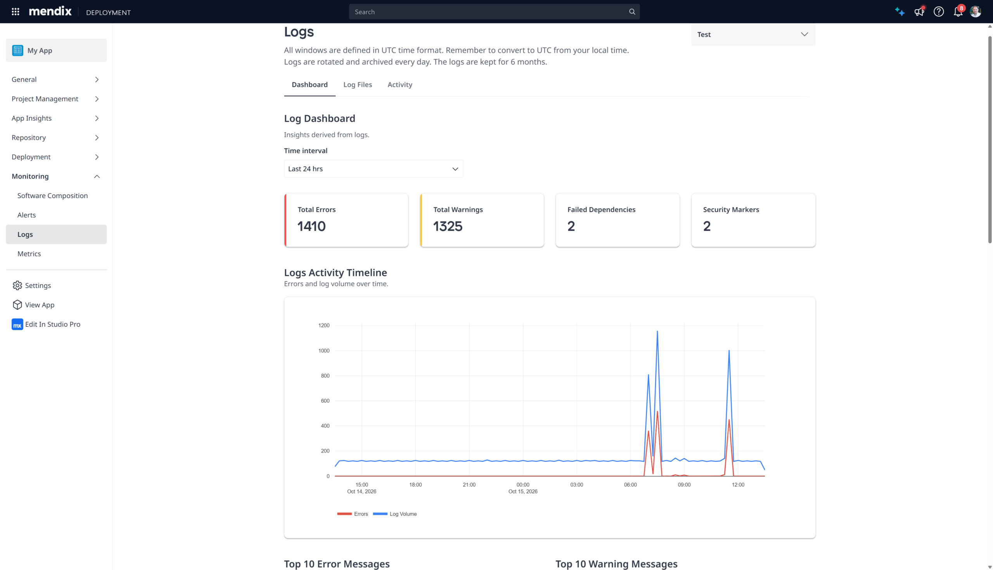993x570 pixels.
Task: Click the Logs Activity Timeline heading
Action: point(335,272)
